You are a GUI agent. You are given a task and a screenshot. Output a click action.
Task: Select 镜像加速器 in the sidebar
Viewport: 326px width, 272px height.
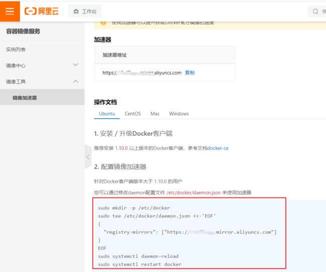(42, 97)
